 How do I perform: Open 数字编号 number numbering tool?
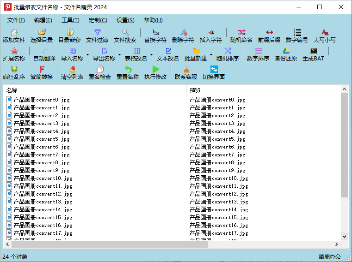pos(297,36)
